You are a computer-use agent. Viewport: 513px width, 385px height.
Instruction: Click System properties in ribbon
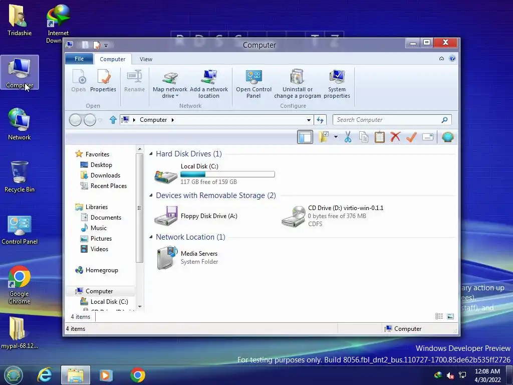pyautogui.click(x=337, y=84)
